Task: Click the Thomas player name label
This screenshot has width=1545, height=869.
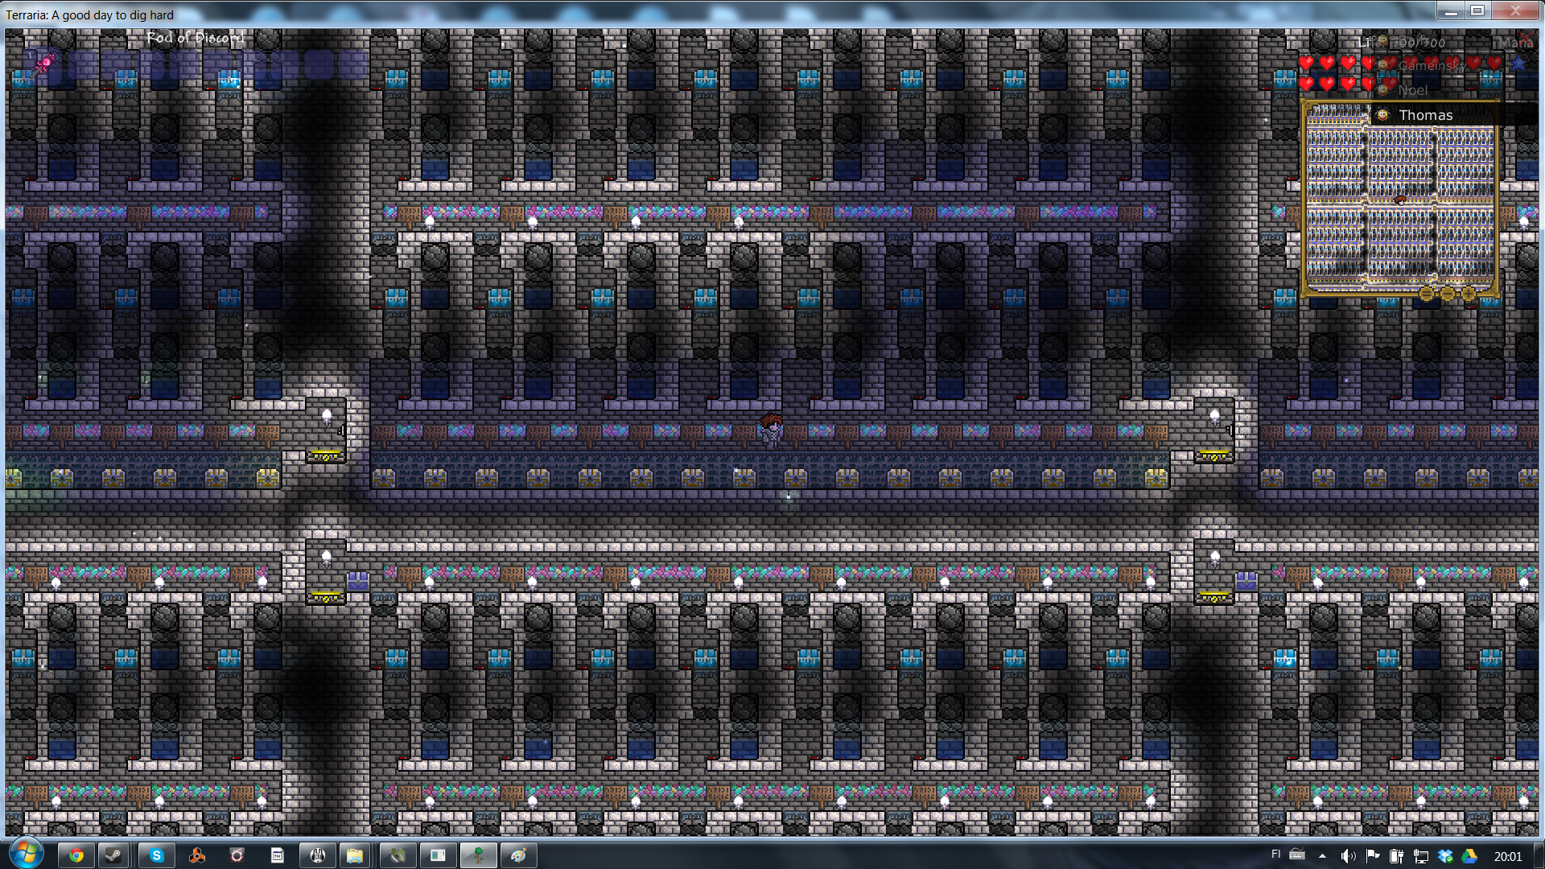Action: (x=1425, y=115)
